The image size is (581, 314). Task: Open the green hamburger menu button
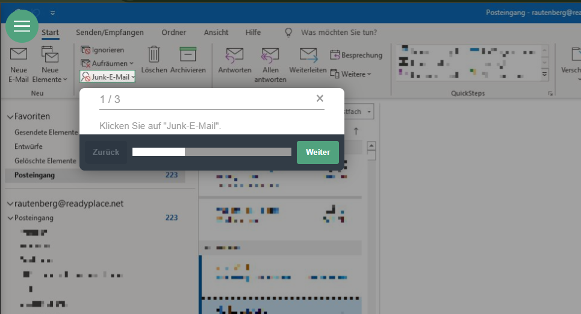click(22, 26)
